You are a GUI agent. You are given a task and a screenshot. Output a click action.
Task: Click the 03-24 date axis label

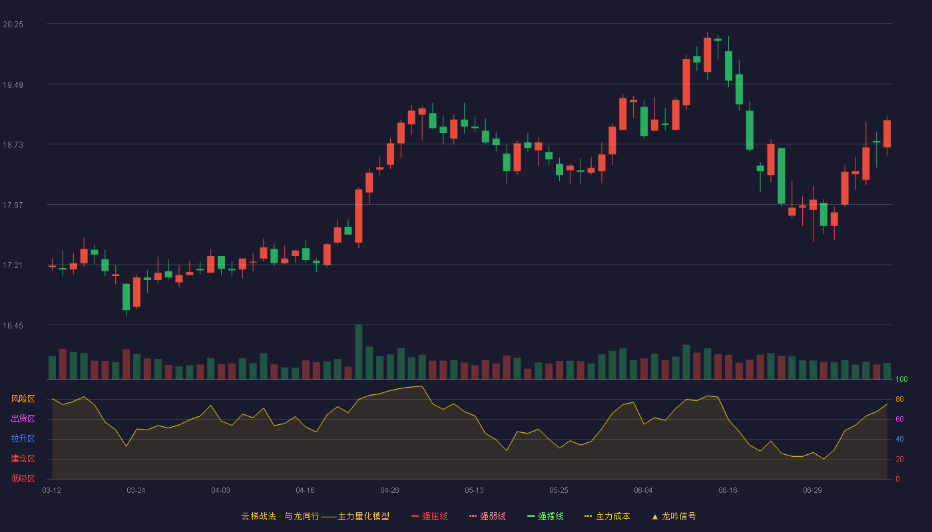136,490
